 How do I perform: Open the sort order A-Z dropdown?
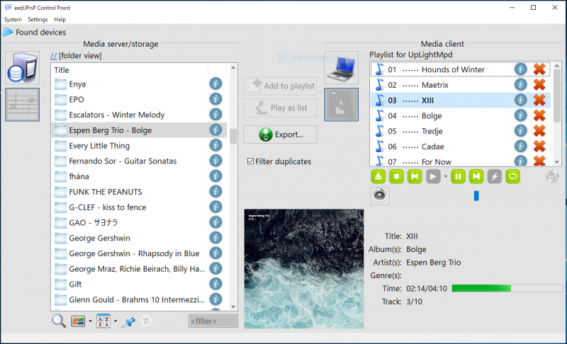pos(115,321)
